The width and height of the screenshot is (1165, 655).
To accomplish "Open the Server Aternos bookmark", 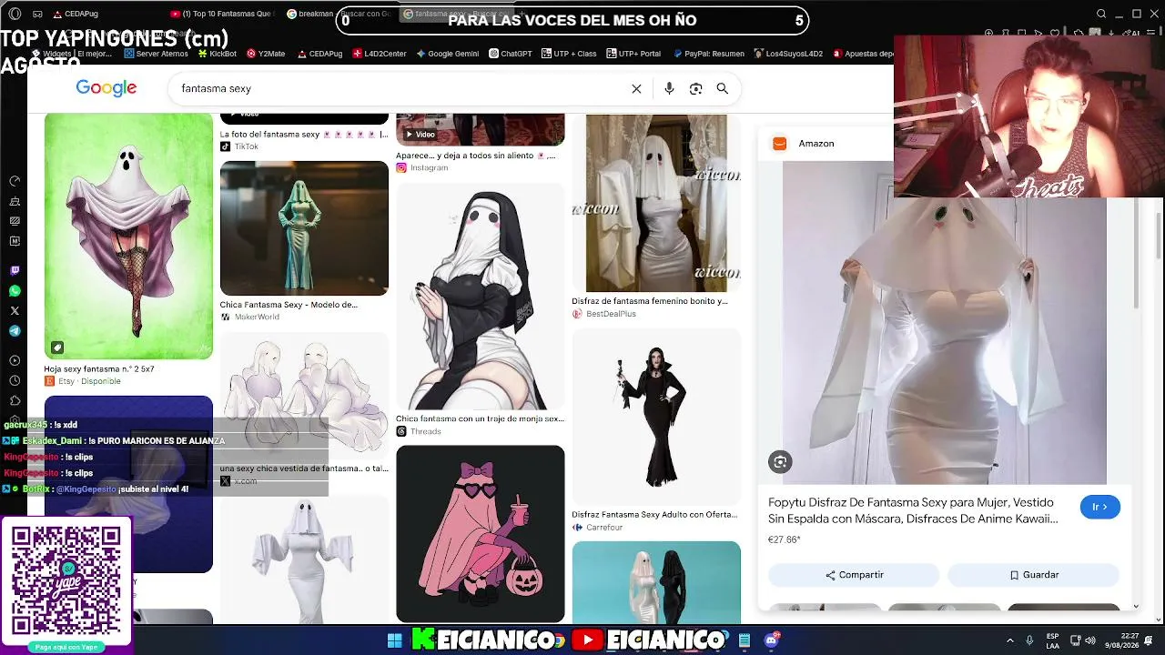I will [156, 54].
